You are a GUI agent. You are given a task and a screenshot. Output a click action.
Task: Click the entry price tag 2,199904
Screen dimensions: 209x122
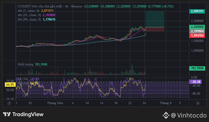click(x=197, y=31)
